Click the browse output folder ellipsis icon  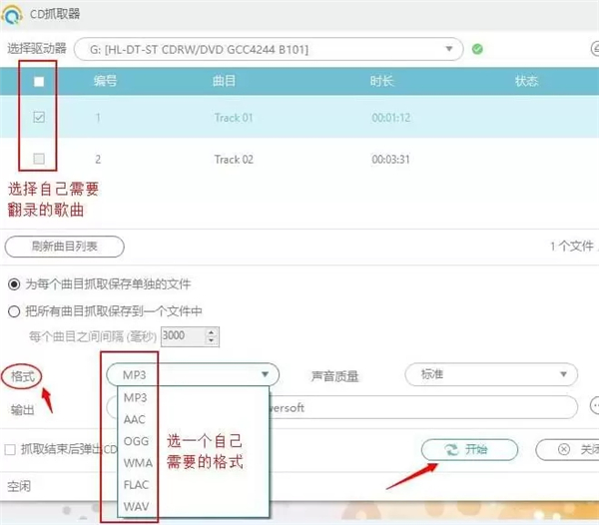click(594, 406)
